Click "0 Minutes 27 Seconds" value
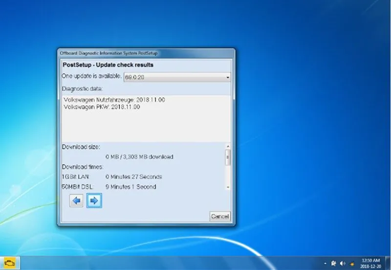Viewport: 391px width, 270px height. pyautogui.click(x=133, y=177)
